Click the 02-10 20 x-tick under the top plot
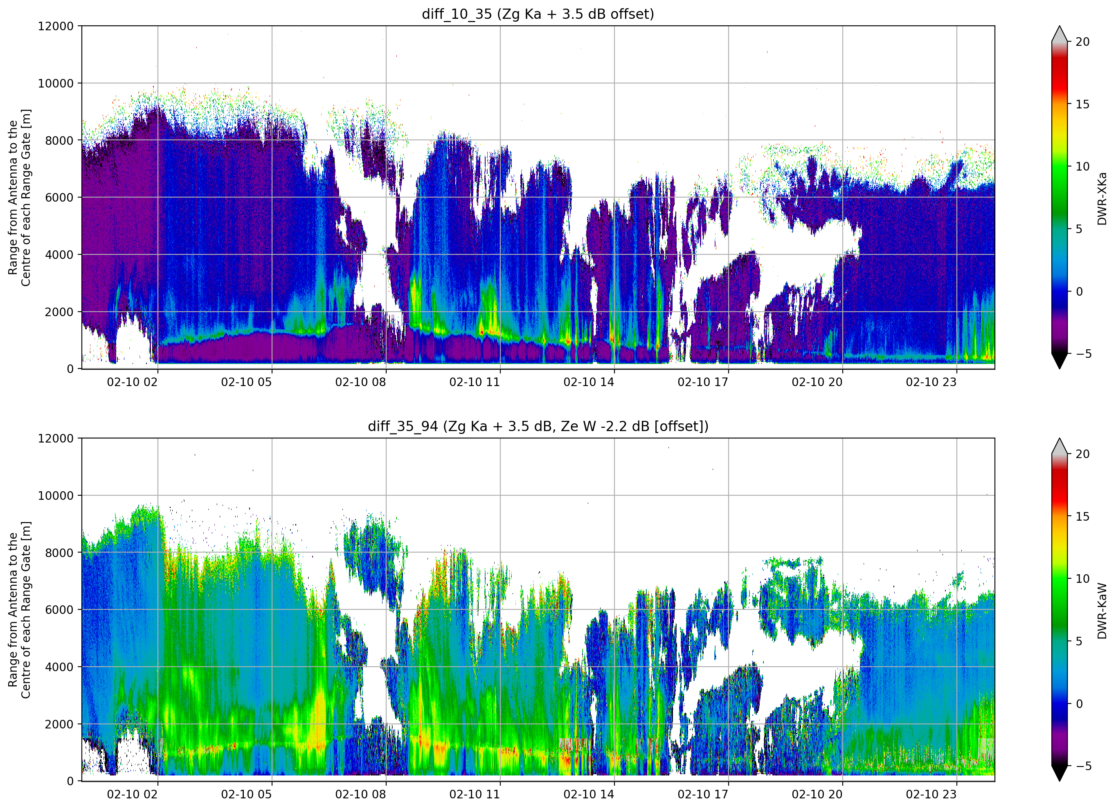This screenshot has width=1116, height=809. tap(817, 382)
